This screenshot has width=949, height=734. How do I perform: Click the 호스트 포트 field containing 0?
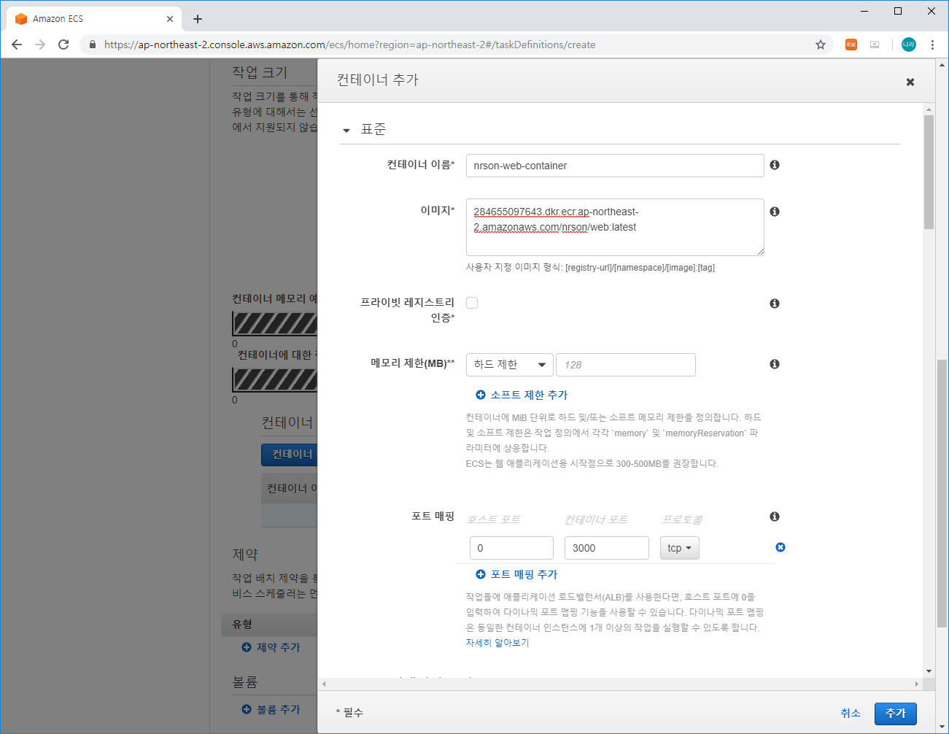(511, 548)
